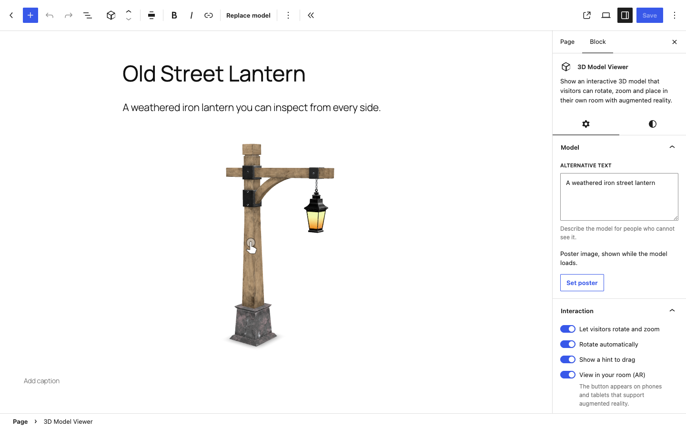Open the document overview list view
Image resolution: width=686 pixels, height=429 pixels.
pyautogui.click(x=88, y=15)
